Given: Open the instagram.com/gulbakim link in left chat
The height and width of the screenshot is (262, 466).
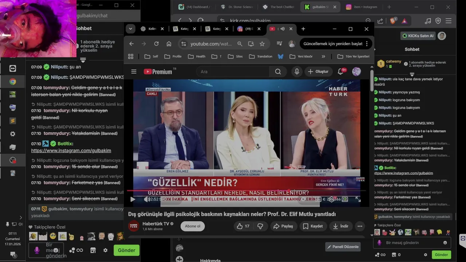Looking at the screenshot, I should point(71,150).
